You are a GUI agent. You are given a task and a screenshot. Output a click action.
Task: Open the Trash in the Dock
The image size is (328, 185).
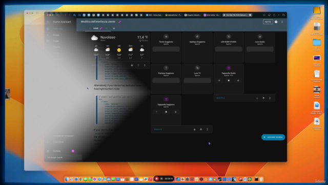[261, 179]
